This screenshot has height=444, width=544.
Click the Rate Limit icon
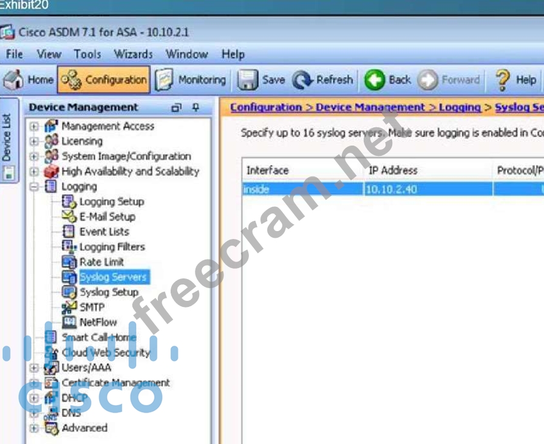pos(69,262)
